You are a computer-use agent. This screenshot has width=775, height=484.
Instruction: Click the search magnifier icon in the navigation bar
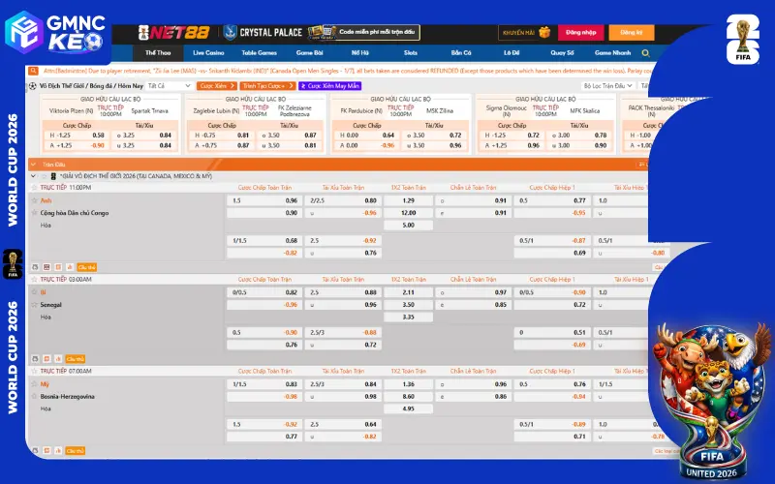click(645, 53)
